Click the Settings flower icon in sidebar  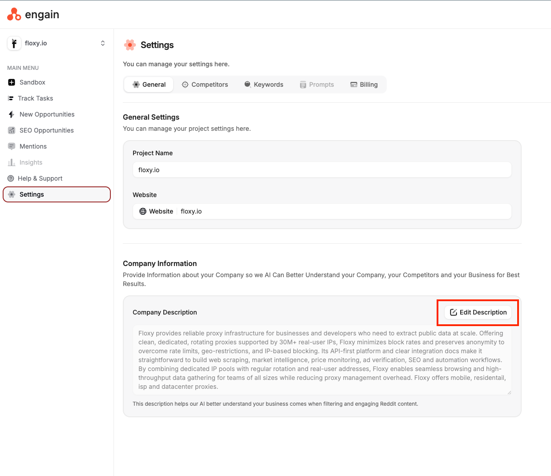click(x=12, y=194)
